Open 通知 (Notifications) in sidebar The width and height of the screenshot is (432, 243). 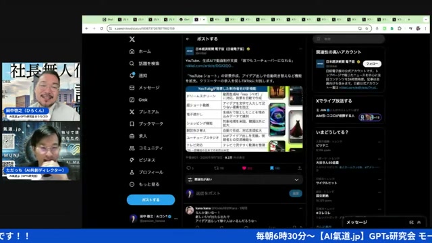(138, 76)
